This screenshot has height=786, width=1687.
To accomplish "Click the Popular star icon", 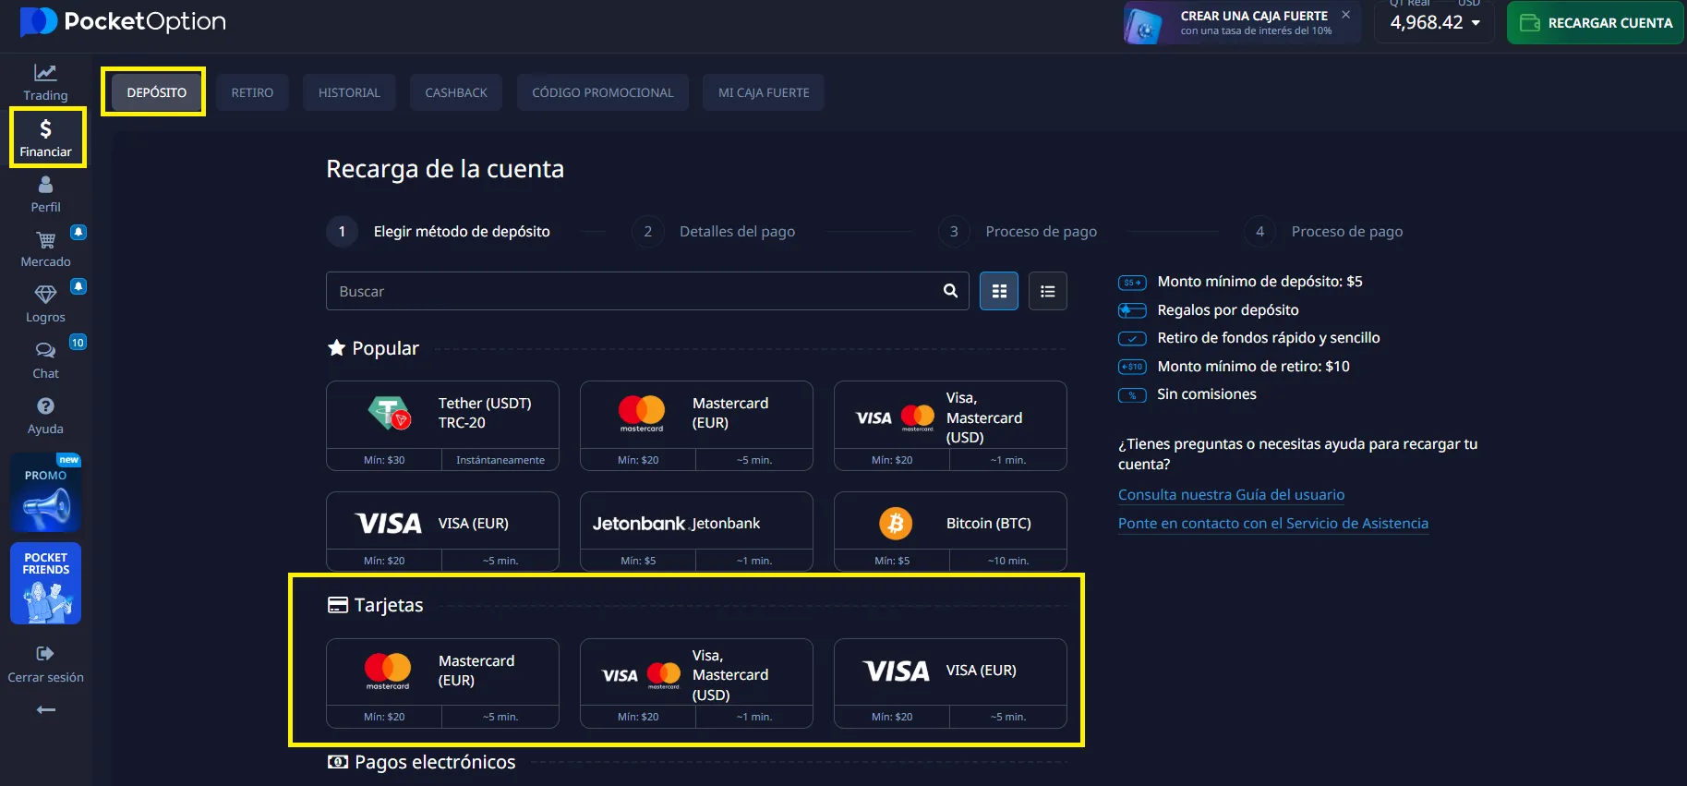I will click(x=336, y=348).
